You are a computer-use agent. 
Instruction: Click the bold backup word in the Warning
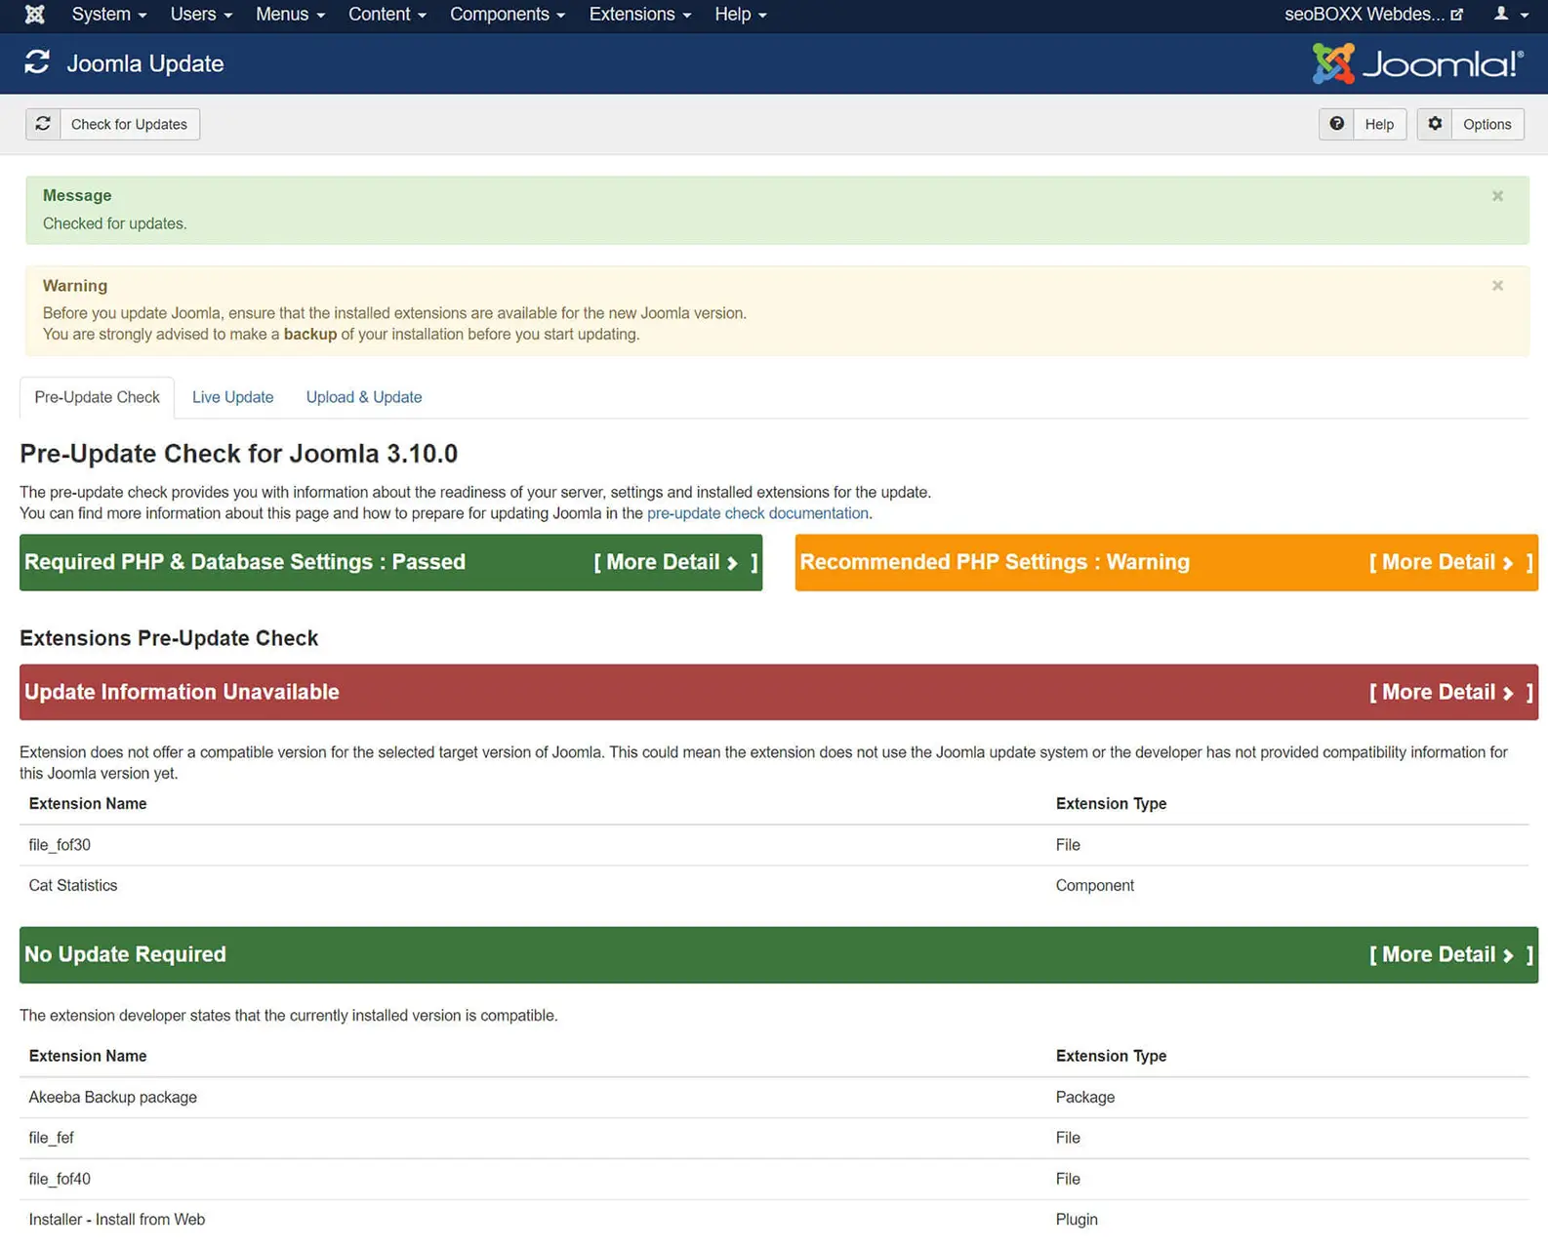[310, 334]
